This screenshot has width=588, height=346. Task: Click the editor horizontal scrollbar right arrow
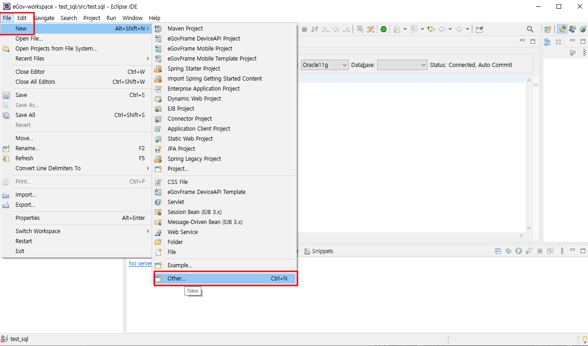tap(522, 235)
